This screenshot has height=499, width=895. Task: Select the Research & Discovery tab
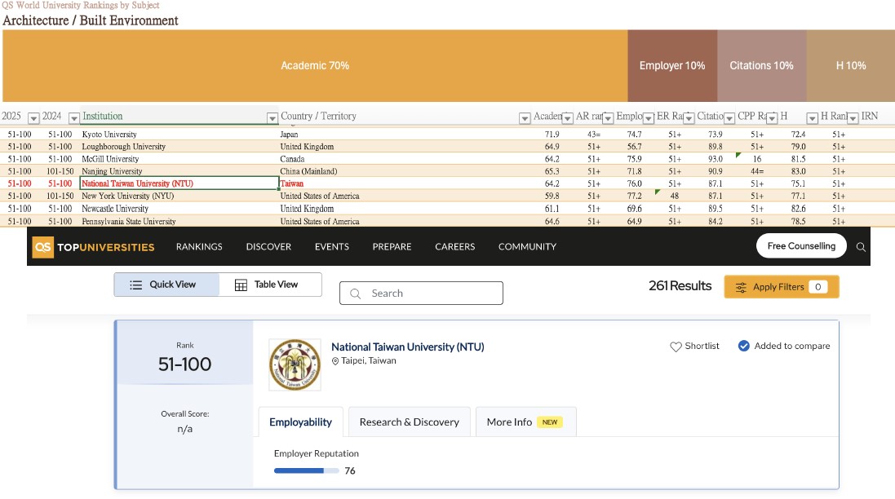(410, 422)
